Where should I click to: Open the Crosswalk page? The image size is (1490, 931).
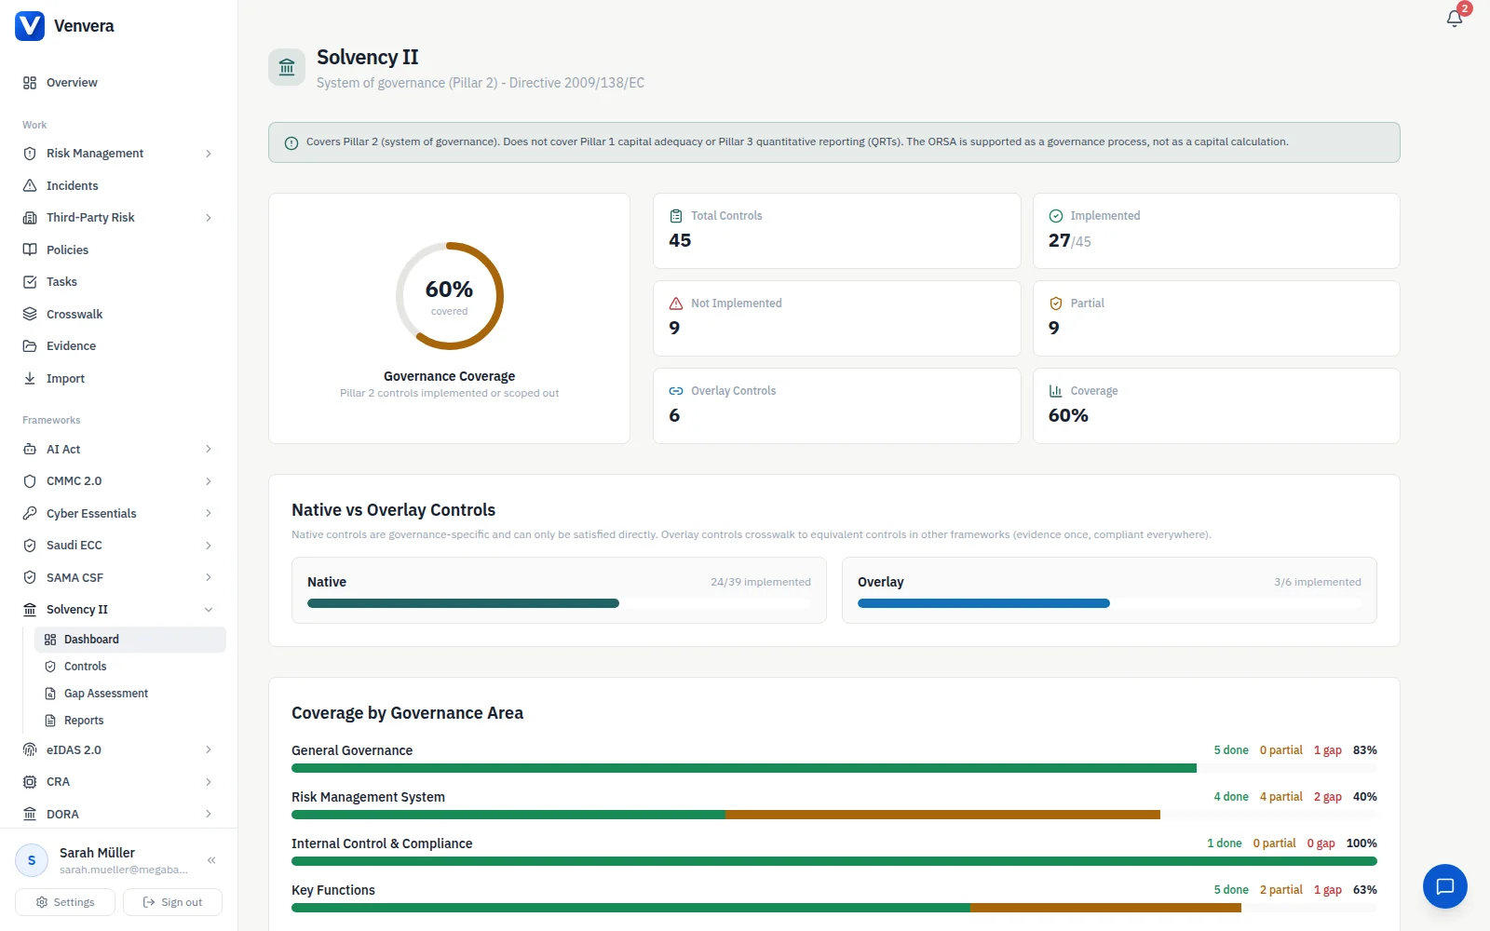(118, 314)
